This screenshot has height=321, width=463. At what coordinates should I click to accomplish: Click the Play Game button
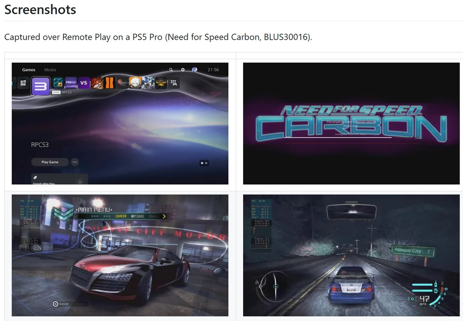point(50,162)
